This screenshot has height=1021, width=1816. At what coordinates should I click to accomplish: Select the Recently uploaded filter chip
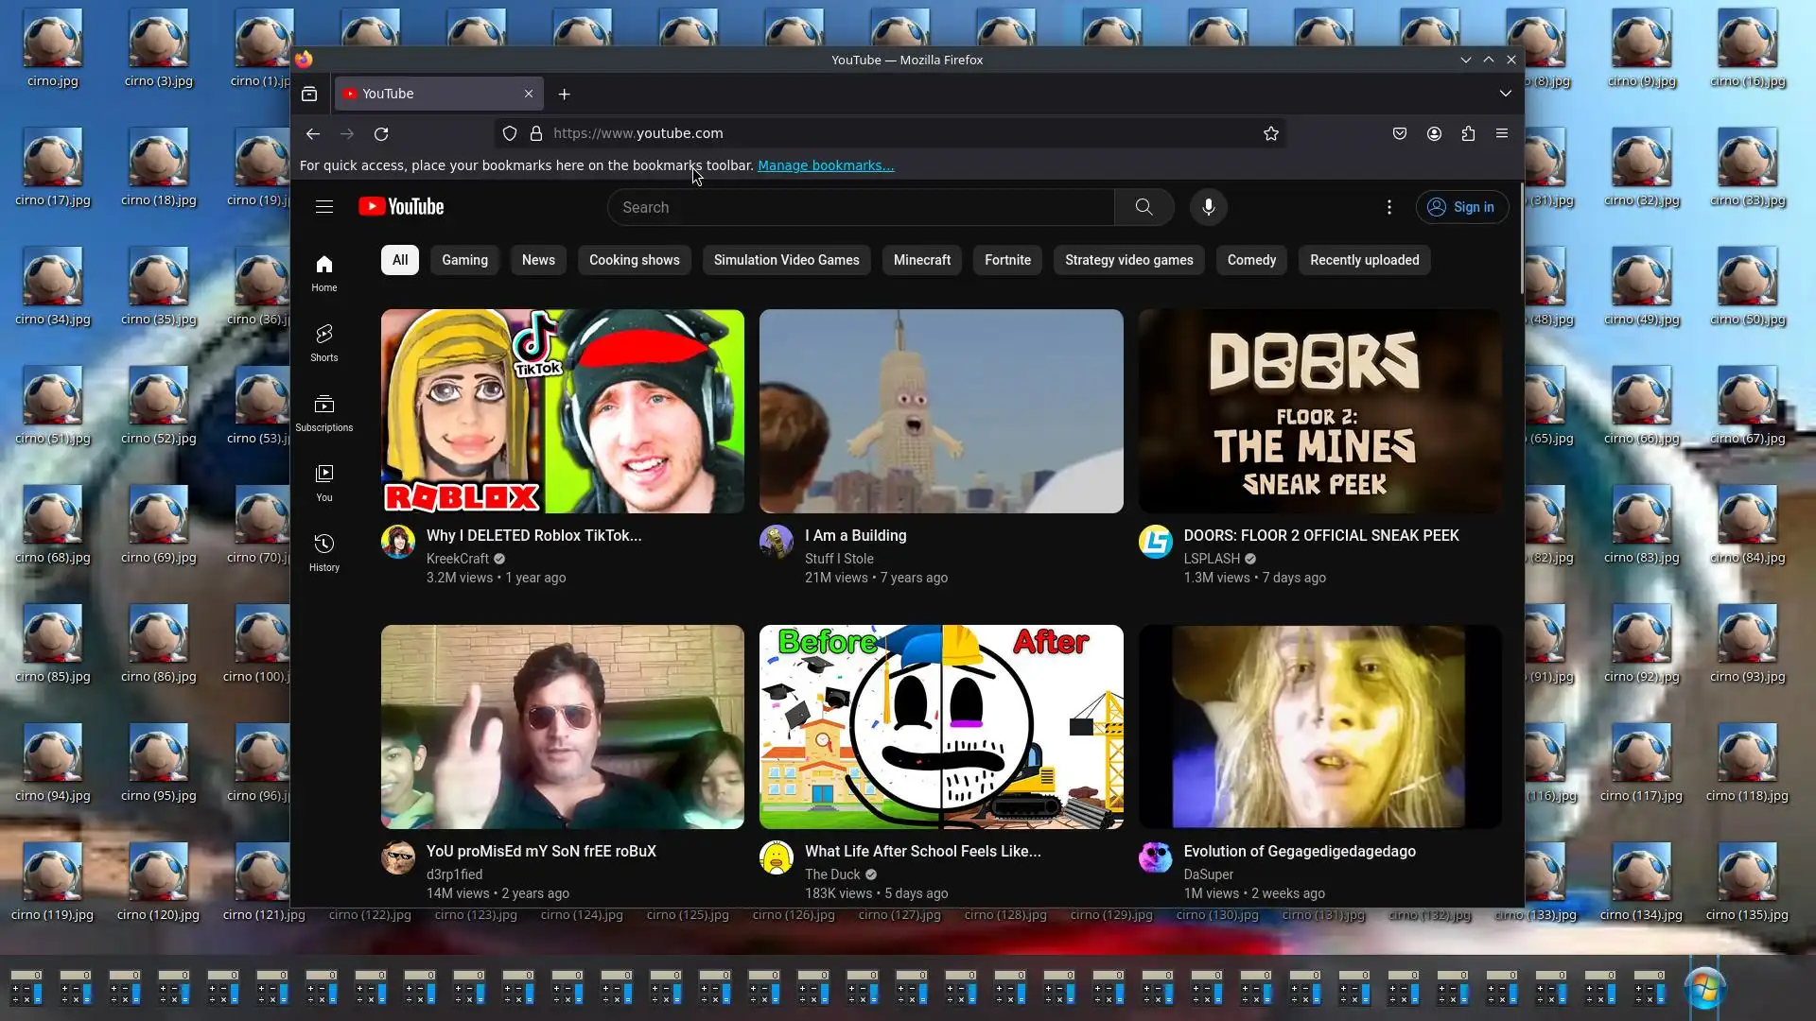tap(1364, 260)
